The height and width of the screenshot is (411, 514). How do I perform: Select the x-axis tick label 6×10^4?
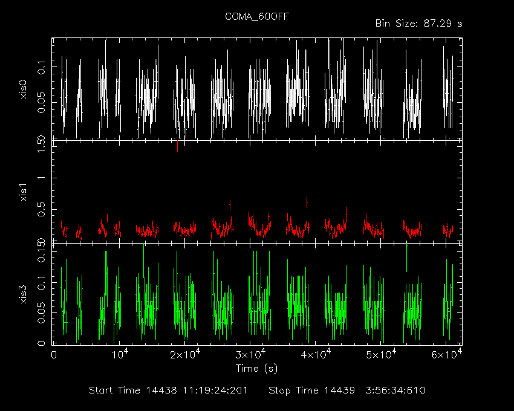pyautogui.click(x=447, y=354)
